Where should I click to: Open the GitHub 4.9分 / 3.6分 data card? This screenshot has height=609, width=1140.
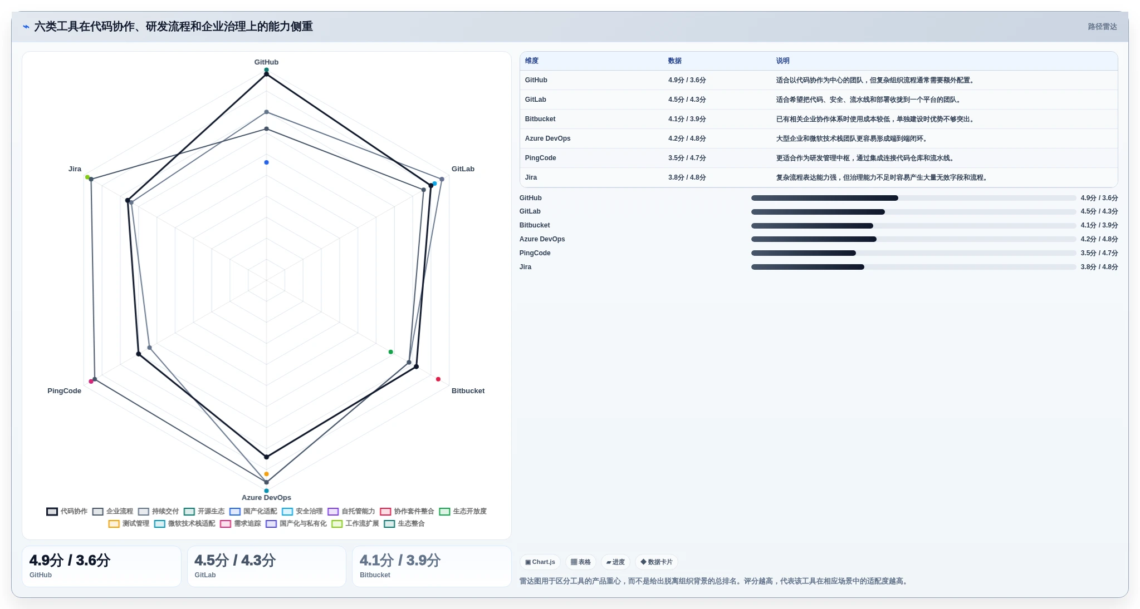click(101, 566)
